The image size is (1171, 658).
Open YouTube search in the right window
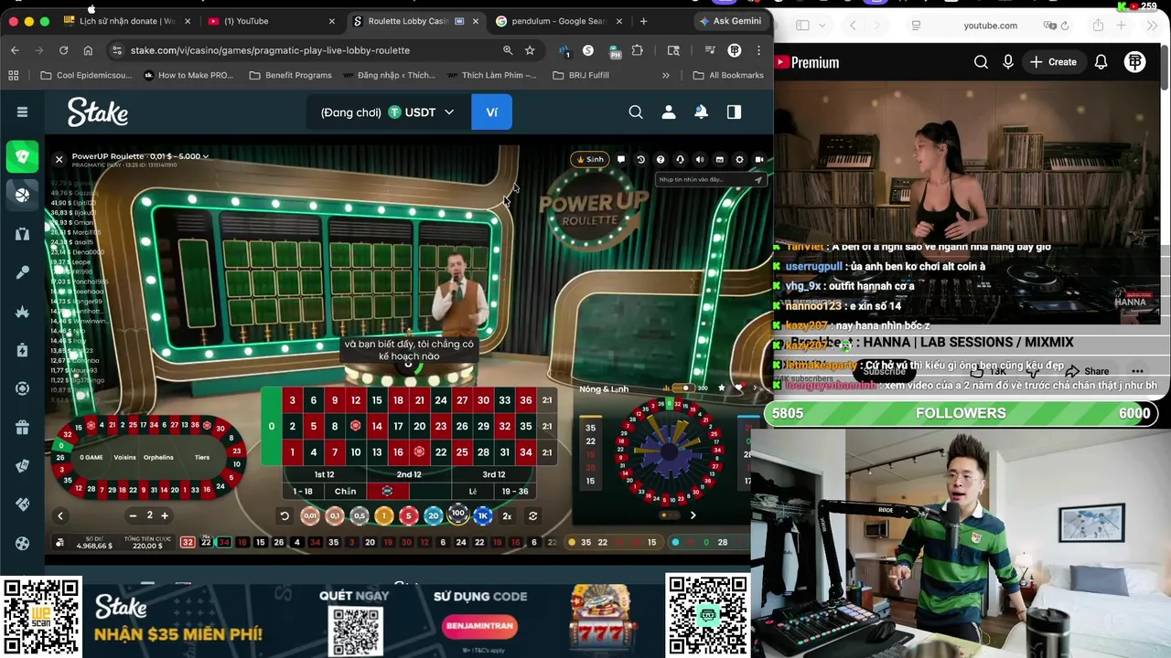[x=981, y=62]
